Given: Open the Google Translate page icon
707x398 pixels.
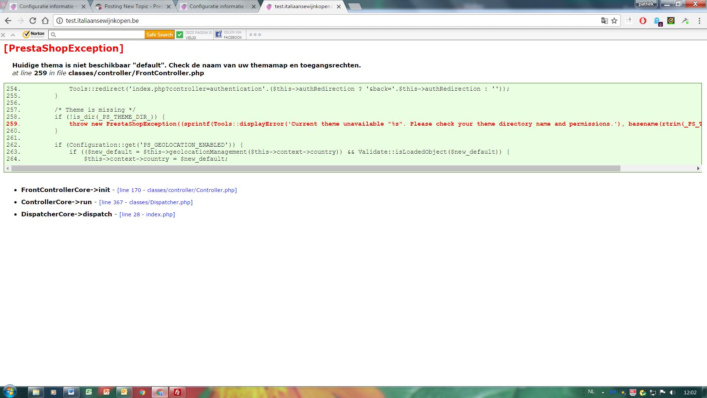Looking at the screenshot, I should tap(604, 21).
